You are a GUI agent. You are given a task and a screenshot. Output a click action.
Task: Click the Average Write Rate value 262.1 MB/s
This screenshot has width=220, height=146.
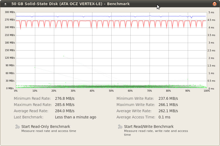pyautogui.click(x=168, y=111)
